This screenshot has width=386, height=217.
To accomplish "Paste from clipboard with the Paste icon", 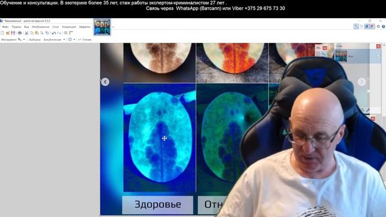I will (x=37, y=33).
